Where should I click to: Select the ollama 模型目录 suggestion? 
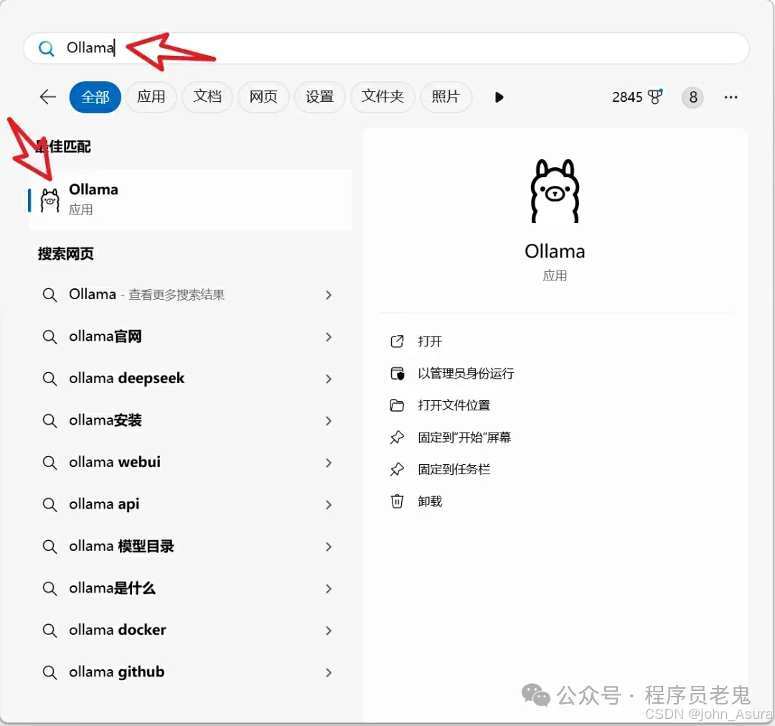(x=189, y=547)
